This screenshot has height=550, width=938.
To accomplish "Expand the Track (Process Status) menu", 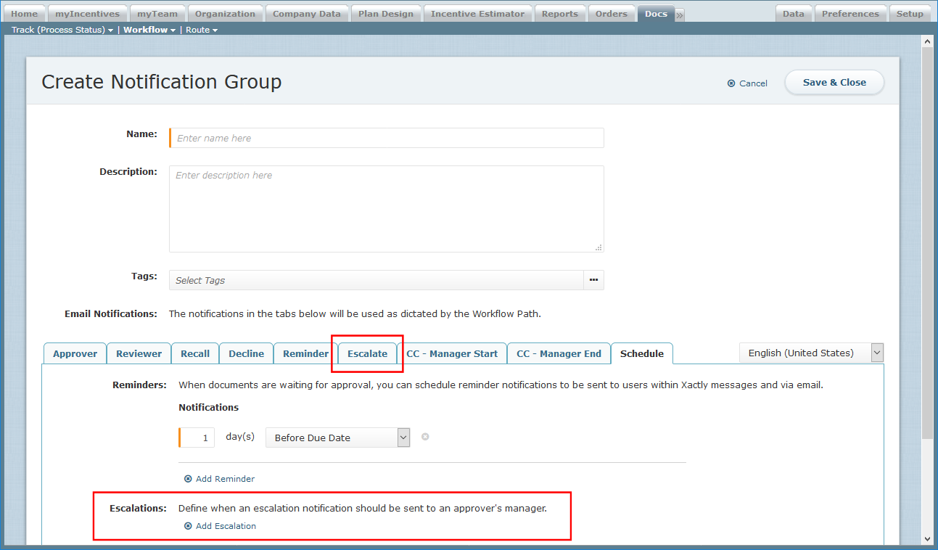I will click(x=62, y=30).
